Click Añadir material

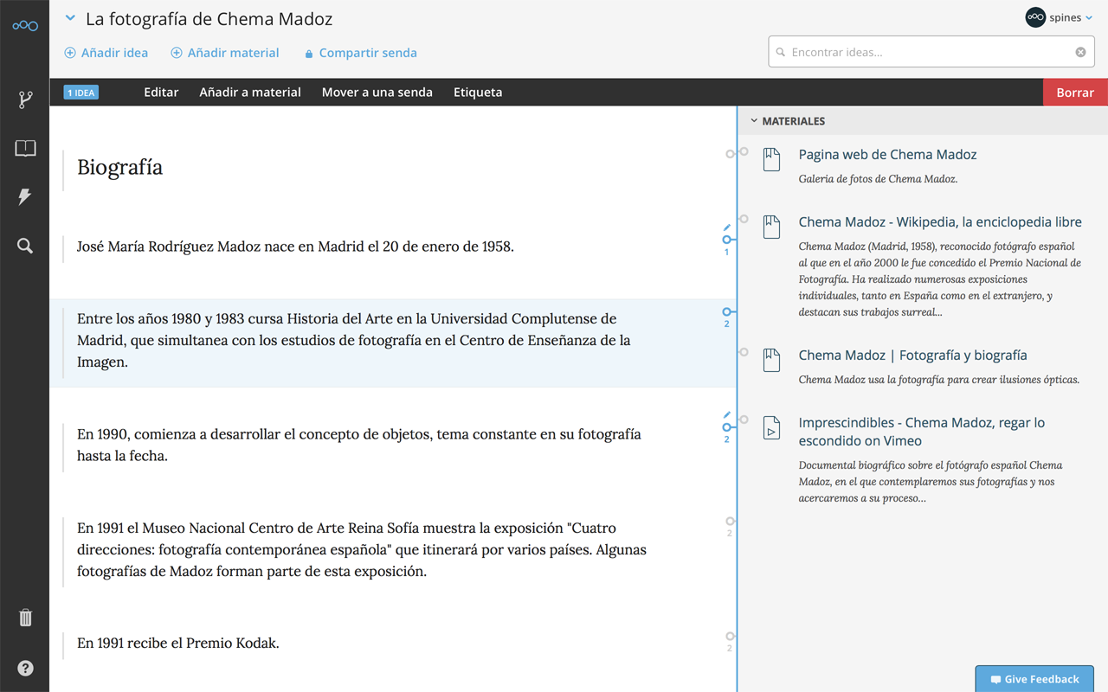point(225,53)
